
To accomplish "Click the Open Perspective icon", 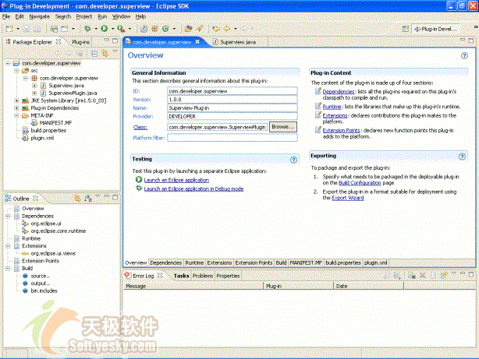I will tap(406, 29).
